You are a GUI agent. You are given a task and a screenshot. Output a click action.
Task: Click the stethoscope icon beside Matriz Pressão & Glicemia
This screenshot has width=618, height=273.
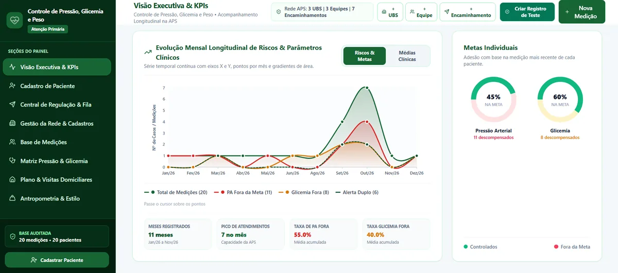click(x=12, y=161)
